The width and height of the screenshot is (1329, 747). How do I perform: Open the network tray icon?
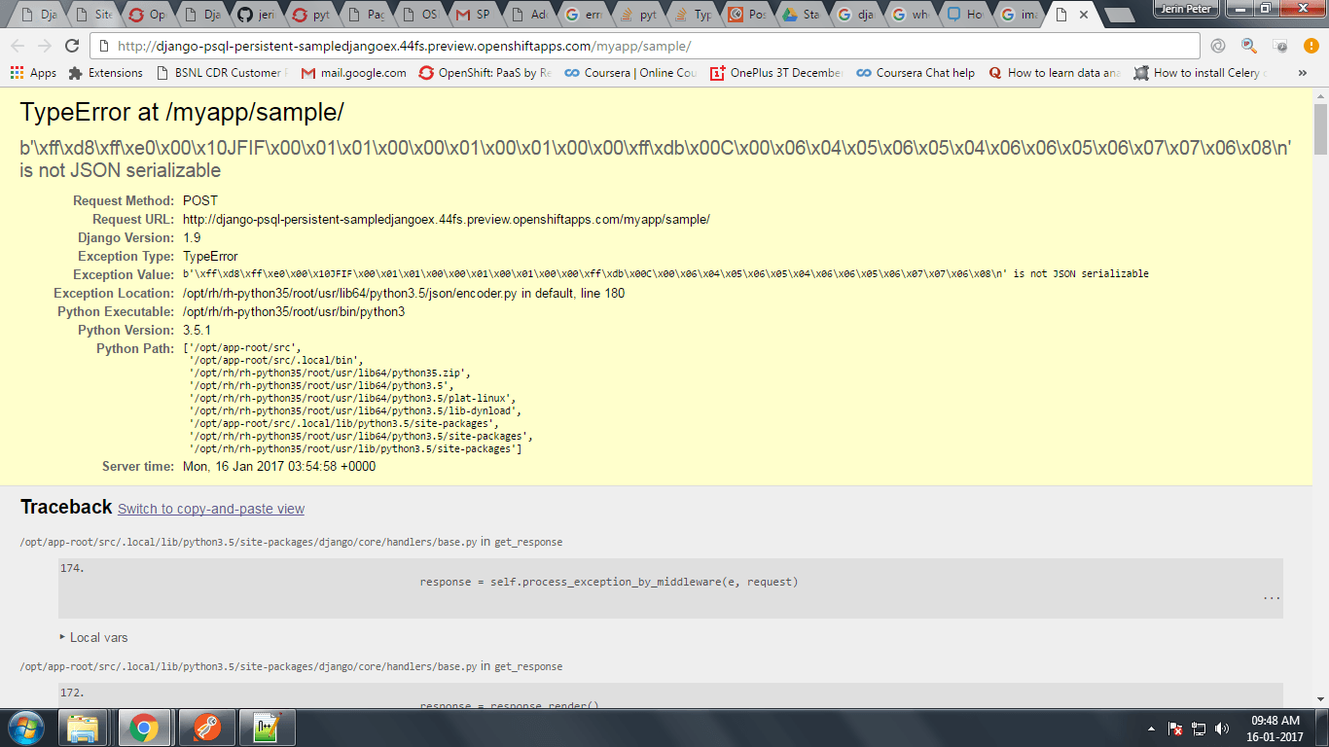click(x=1199, y=728)
